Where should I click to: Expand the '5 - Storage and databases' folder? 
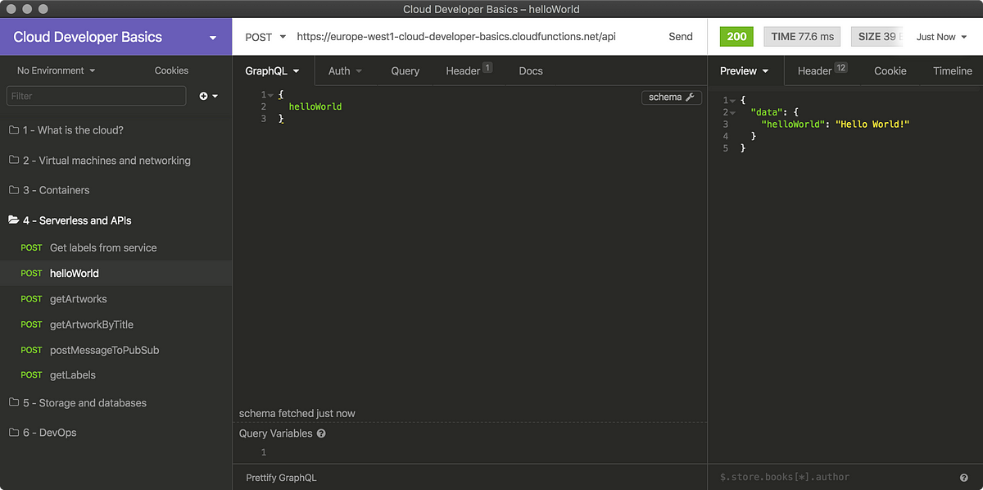pos(116,403)
